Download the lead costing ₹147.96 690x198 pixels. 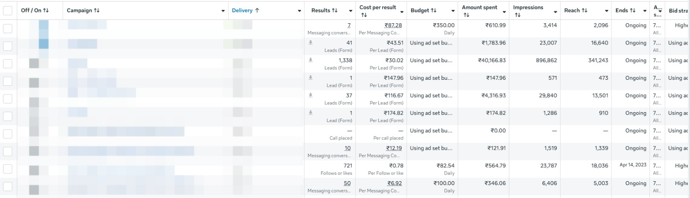[310, 78]
